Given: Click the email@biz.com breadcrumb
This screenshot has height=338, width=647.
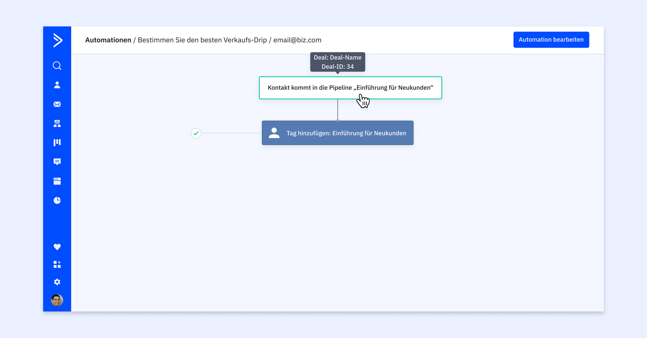Looking at the screenshot, I should [297, 40].
